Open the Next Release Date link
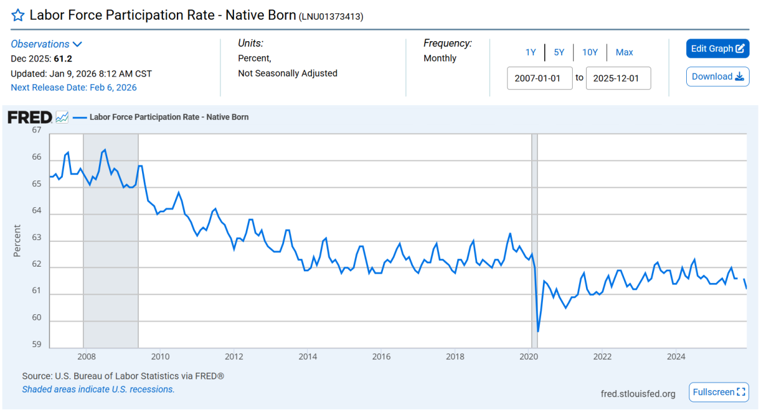Screen dimensions: 761x413 coord(74,87)
